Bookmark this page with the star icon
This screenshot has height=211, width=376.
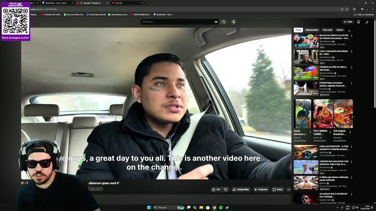(x=347, y=9)
